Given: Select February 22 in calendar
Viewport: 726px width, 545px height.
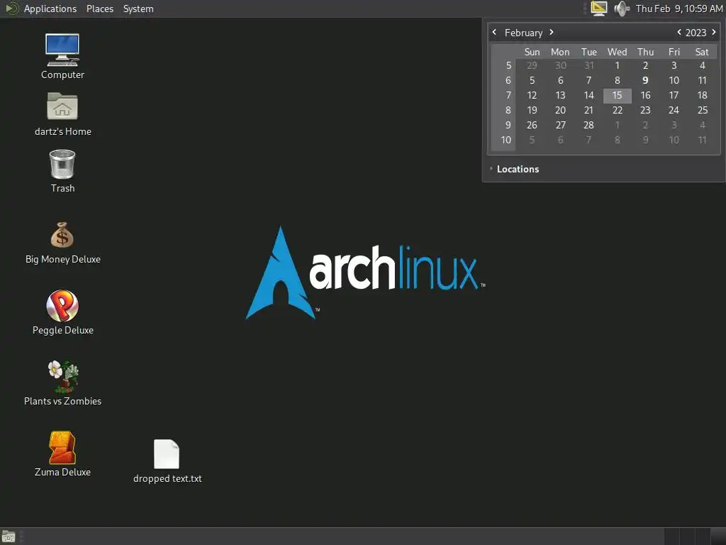Looking at the screenshot, I should (x=618, y=110).
